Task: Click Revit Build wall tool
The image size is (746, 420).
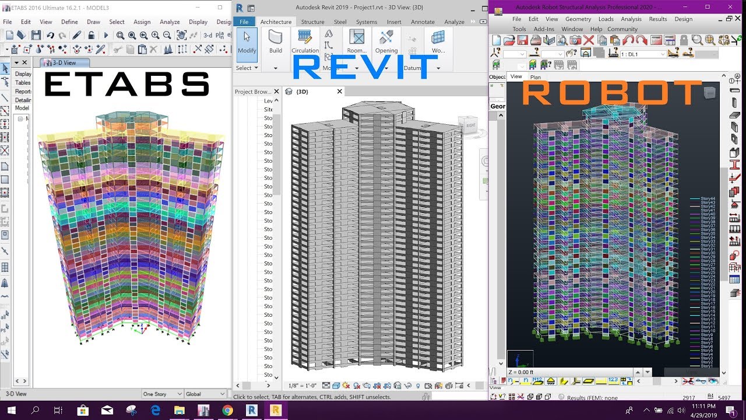Action: [x=276, y=41]
